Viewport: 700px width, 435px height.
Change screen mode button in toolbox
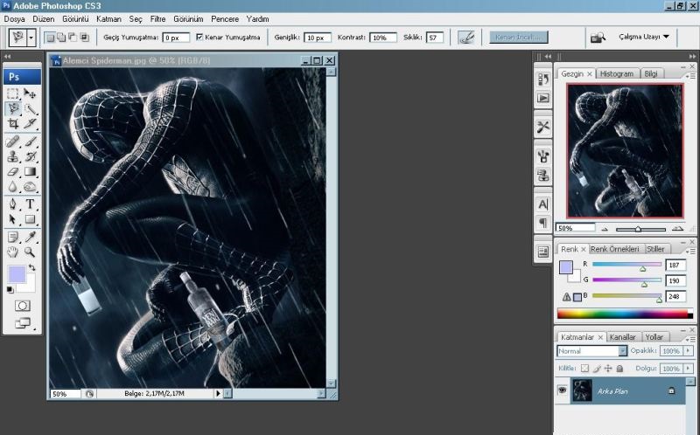[23, 323]
